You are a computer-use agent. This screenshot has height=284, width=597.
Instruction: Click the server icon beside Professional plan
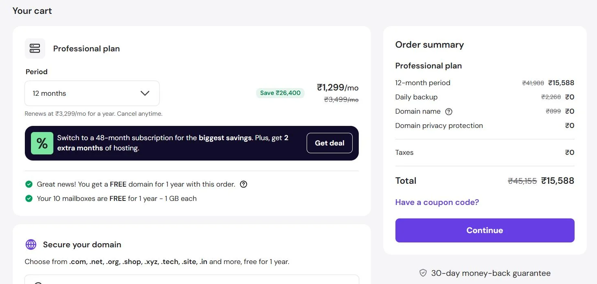[x=35, y=48]
